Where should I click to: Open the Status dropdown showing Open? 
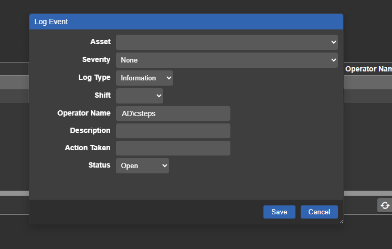[x=142, y=165]
